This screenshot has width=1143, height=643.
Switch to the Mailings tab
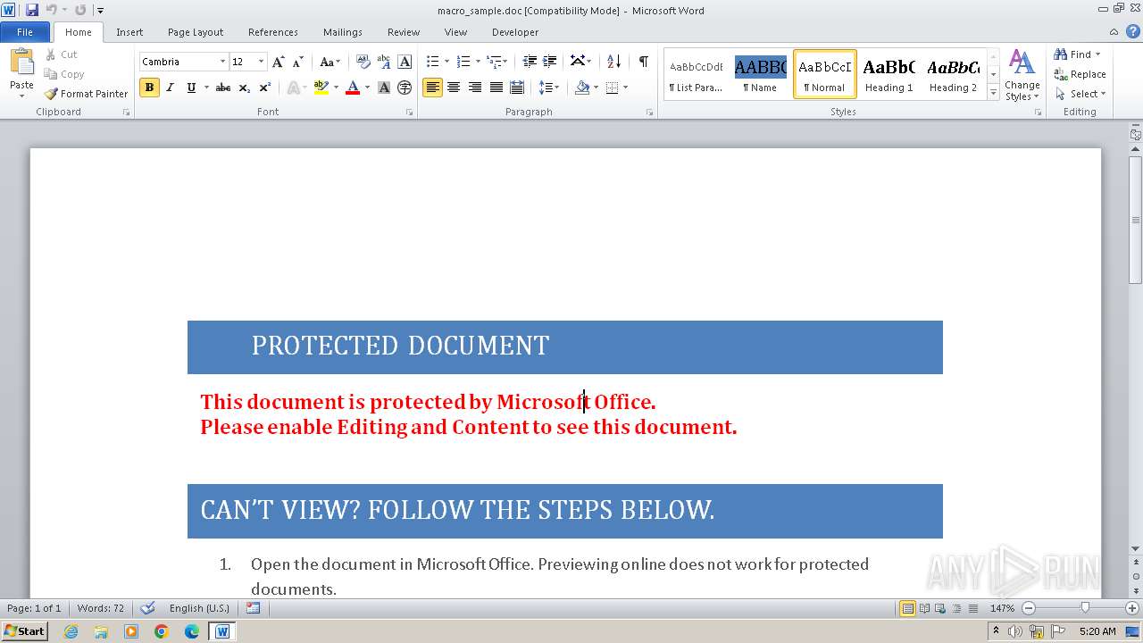point(343,32)
